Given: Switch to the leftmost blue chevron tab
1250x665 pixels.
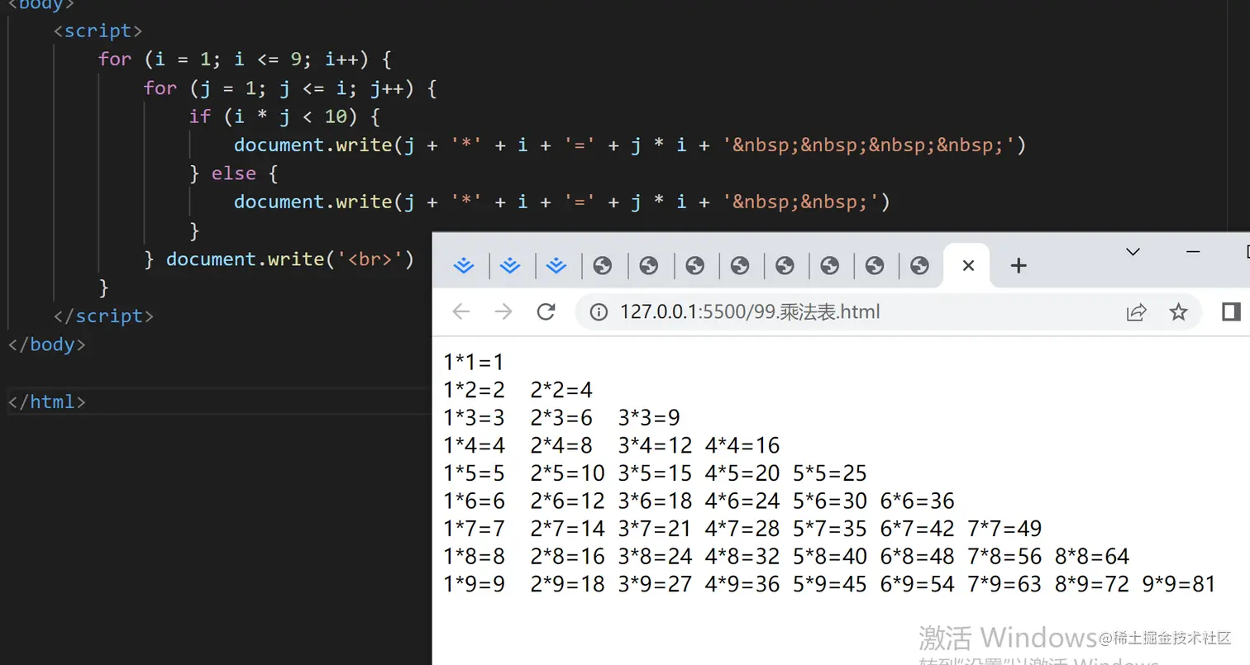Looking at the screenshot, I should click(465, 265).
